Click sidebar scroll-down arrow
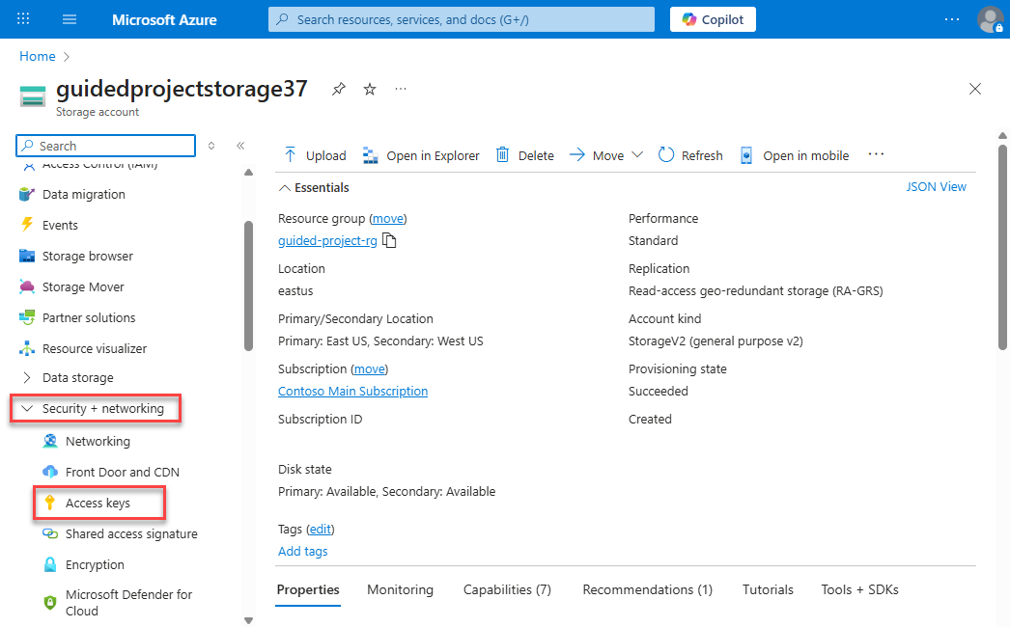Screen dimensions: 1010x627 tap(248, 620)
